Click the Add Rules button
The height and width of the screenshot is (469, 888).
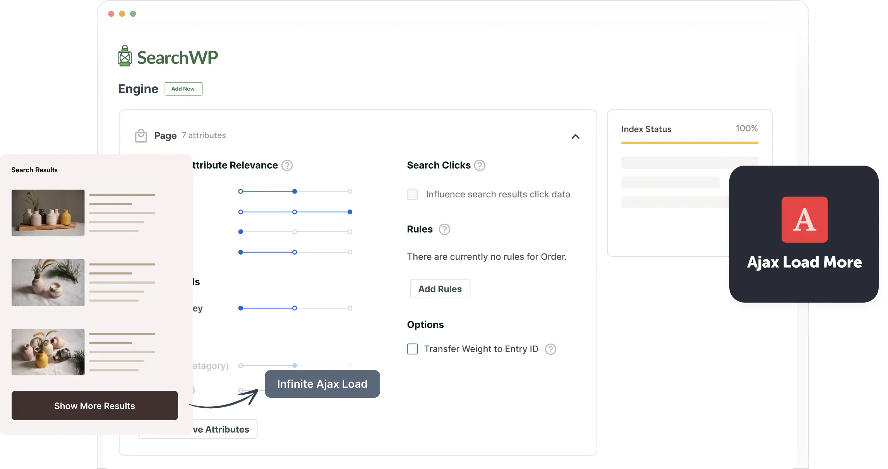click(x=440, y=289)
